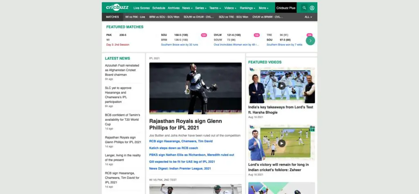Open the More dropdown menu

(x=264, y=8)
